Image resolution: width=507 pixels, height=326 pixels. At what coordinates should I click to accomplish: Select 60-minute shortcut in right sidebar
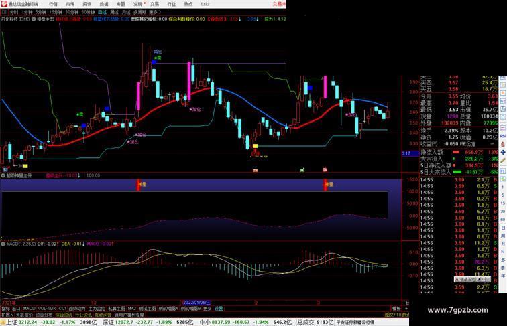(503, 220)
